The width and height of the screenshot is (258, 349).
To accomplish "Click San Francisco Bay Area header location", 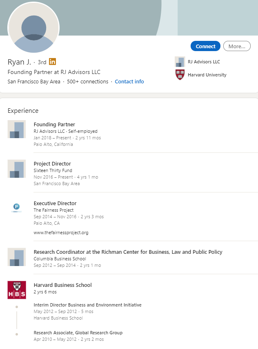I will [x=34, y=82].
